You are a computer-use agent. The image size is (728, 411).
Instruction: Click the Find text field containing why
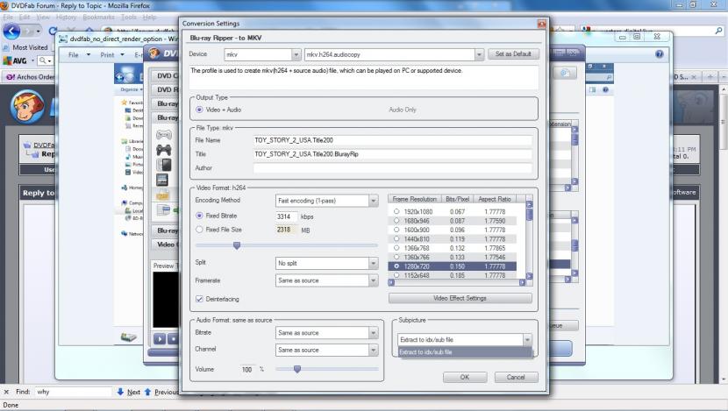(x=74, y=392)
